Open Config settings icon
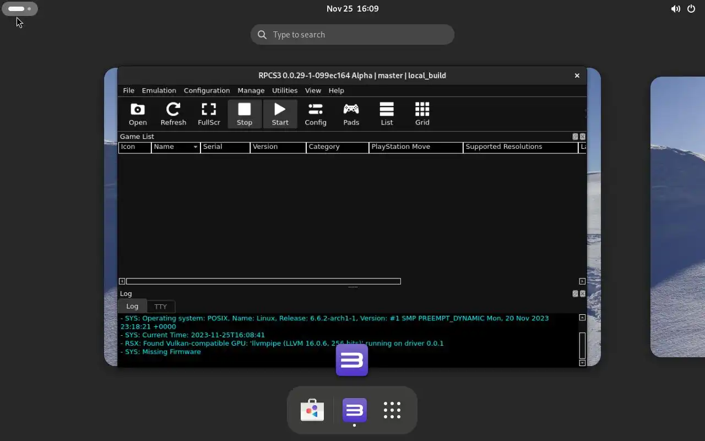The width and height of the screenshot is (705, 441). 316,114
